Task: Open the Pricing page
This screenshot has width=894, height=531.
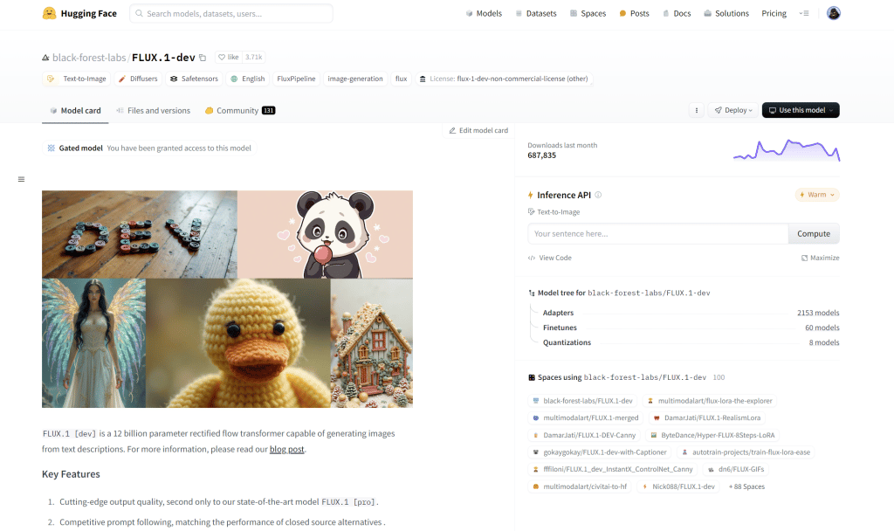Action: click(774, 13)
